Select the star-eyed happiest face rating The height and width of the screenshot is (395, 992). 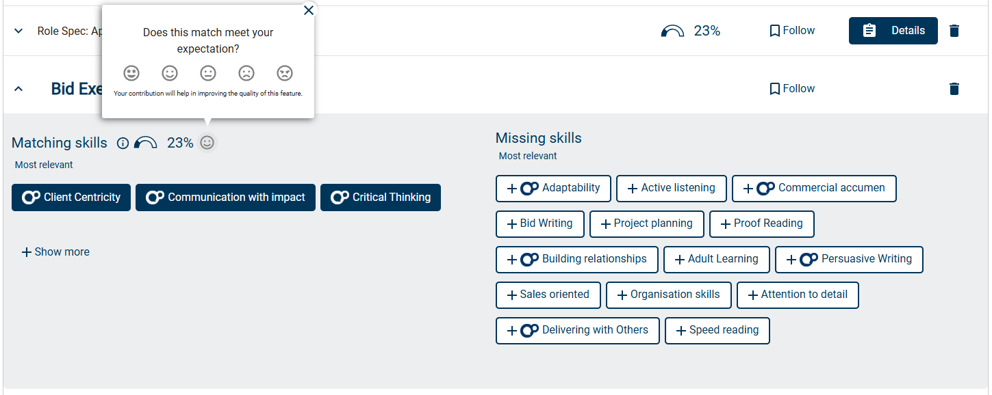131,72
